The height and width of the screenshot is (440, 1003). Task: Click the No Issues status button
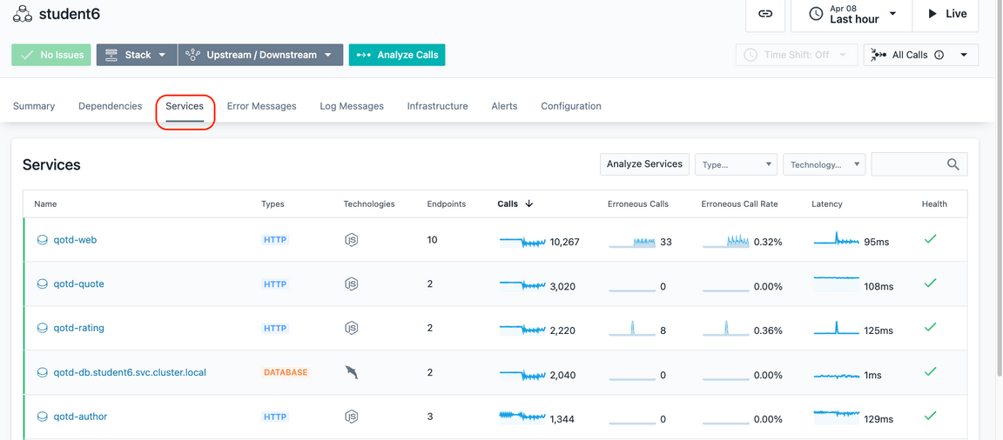click(x=51, y=55)
